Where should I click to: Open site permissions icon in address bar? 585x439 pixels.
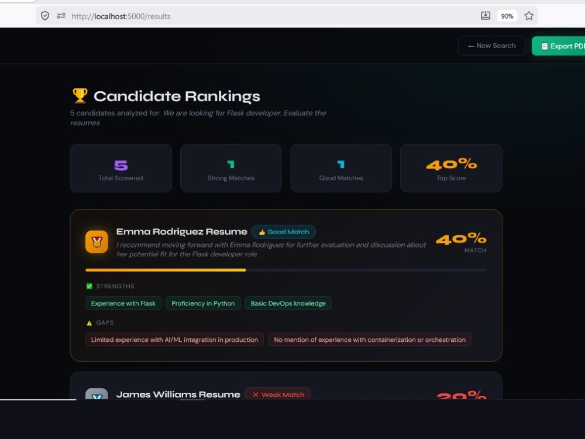pyautogui.click(x=61, y=16)
